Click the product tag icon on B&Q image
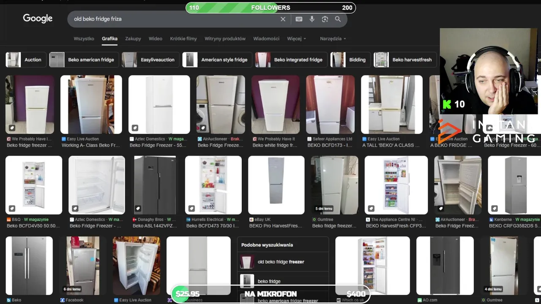This screenshot has height=304, width=541. pos(12,208)
